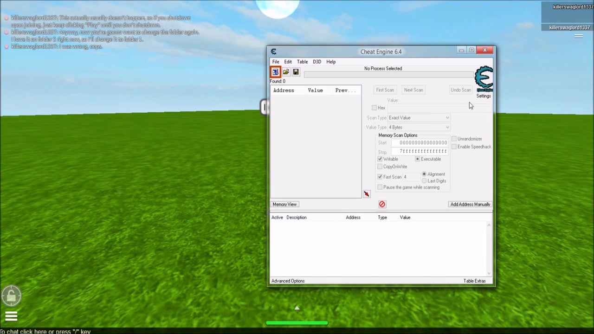Toggle the Fast Scan checkbox
Image resolution: width=594 pixels, height=334 pixels.
coord(380,177)
